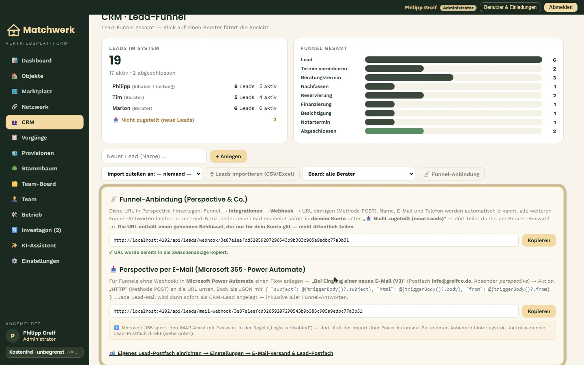Copy the mail-webhook URL with Kopieren
Screen dimensions: 584x365
539,311
